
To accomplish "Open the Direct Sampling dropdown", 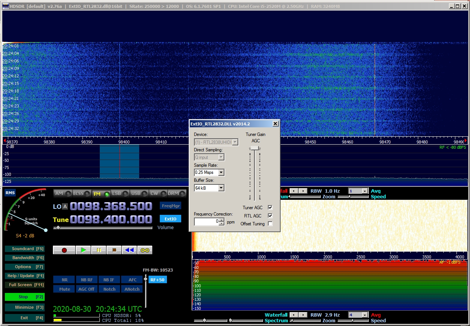I will (x=221, y=157).
